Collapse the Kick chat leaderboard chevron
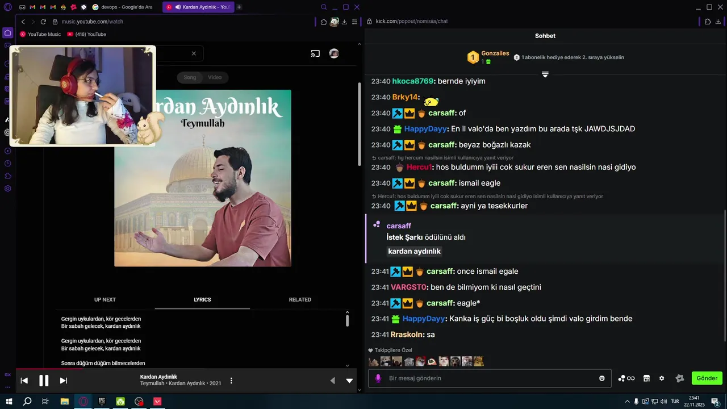The height and width of the screenshot is (409, 727). coord(545,74)
